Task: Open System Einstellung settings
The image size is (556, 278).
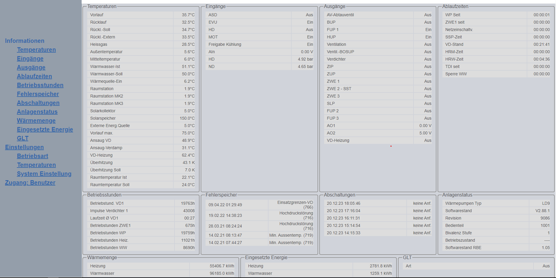Action: pos(44,174)
